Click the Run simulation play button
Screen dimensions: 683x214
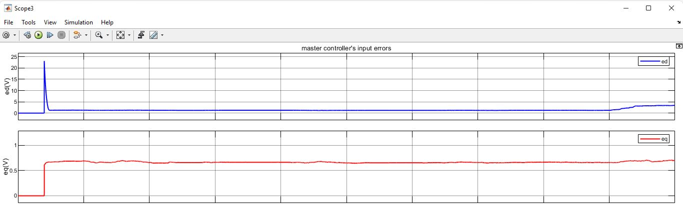tap(38, 35)
